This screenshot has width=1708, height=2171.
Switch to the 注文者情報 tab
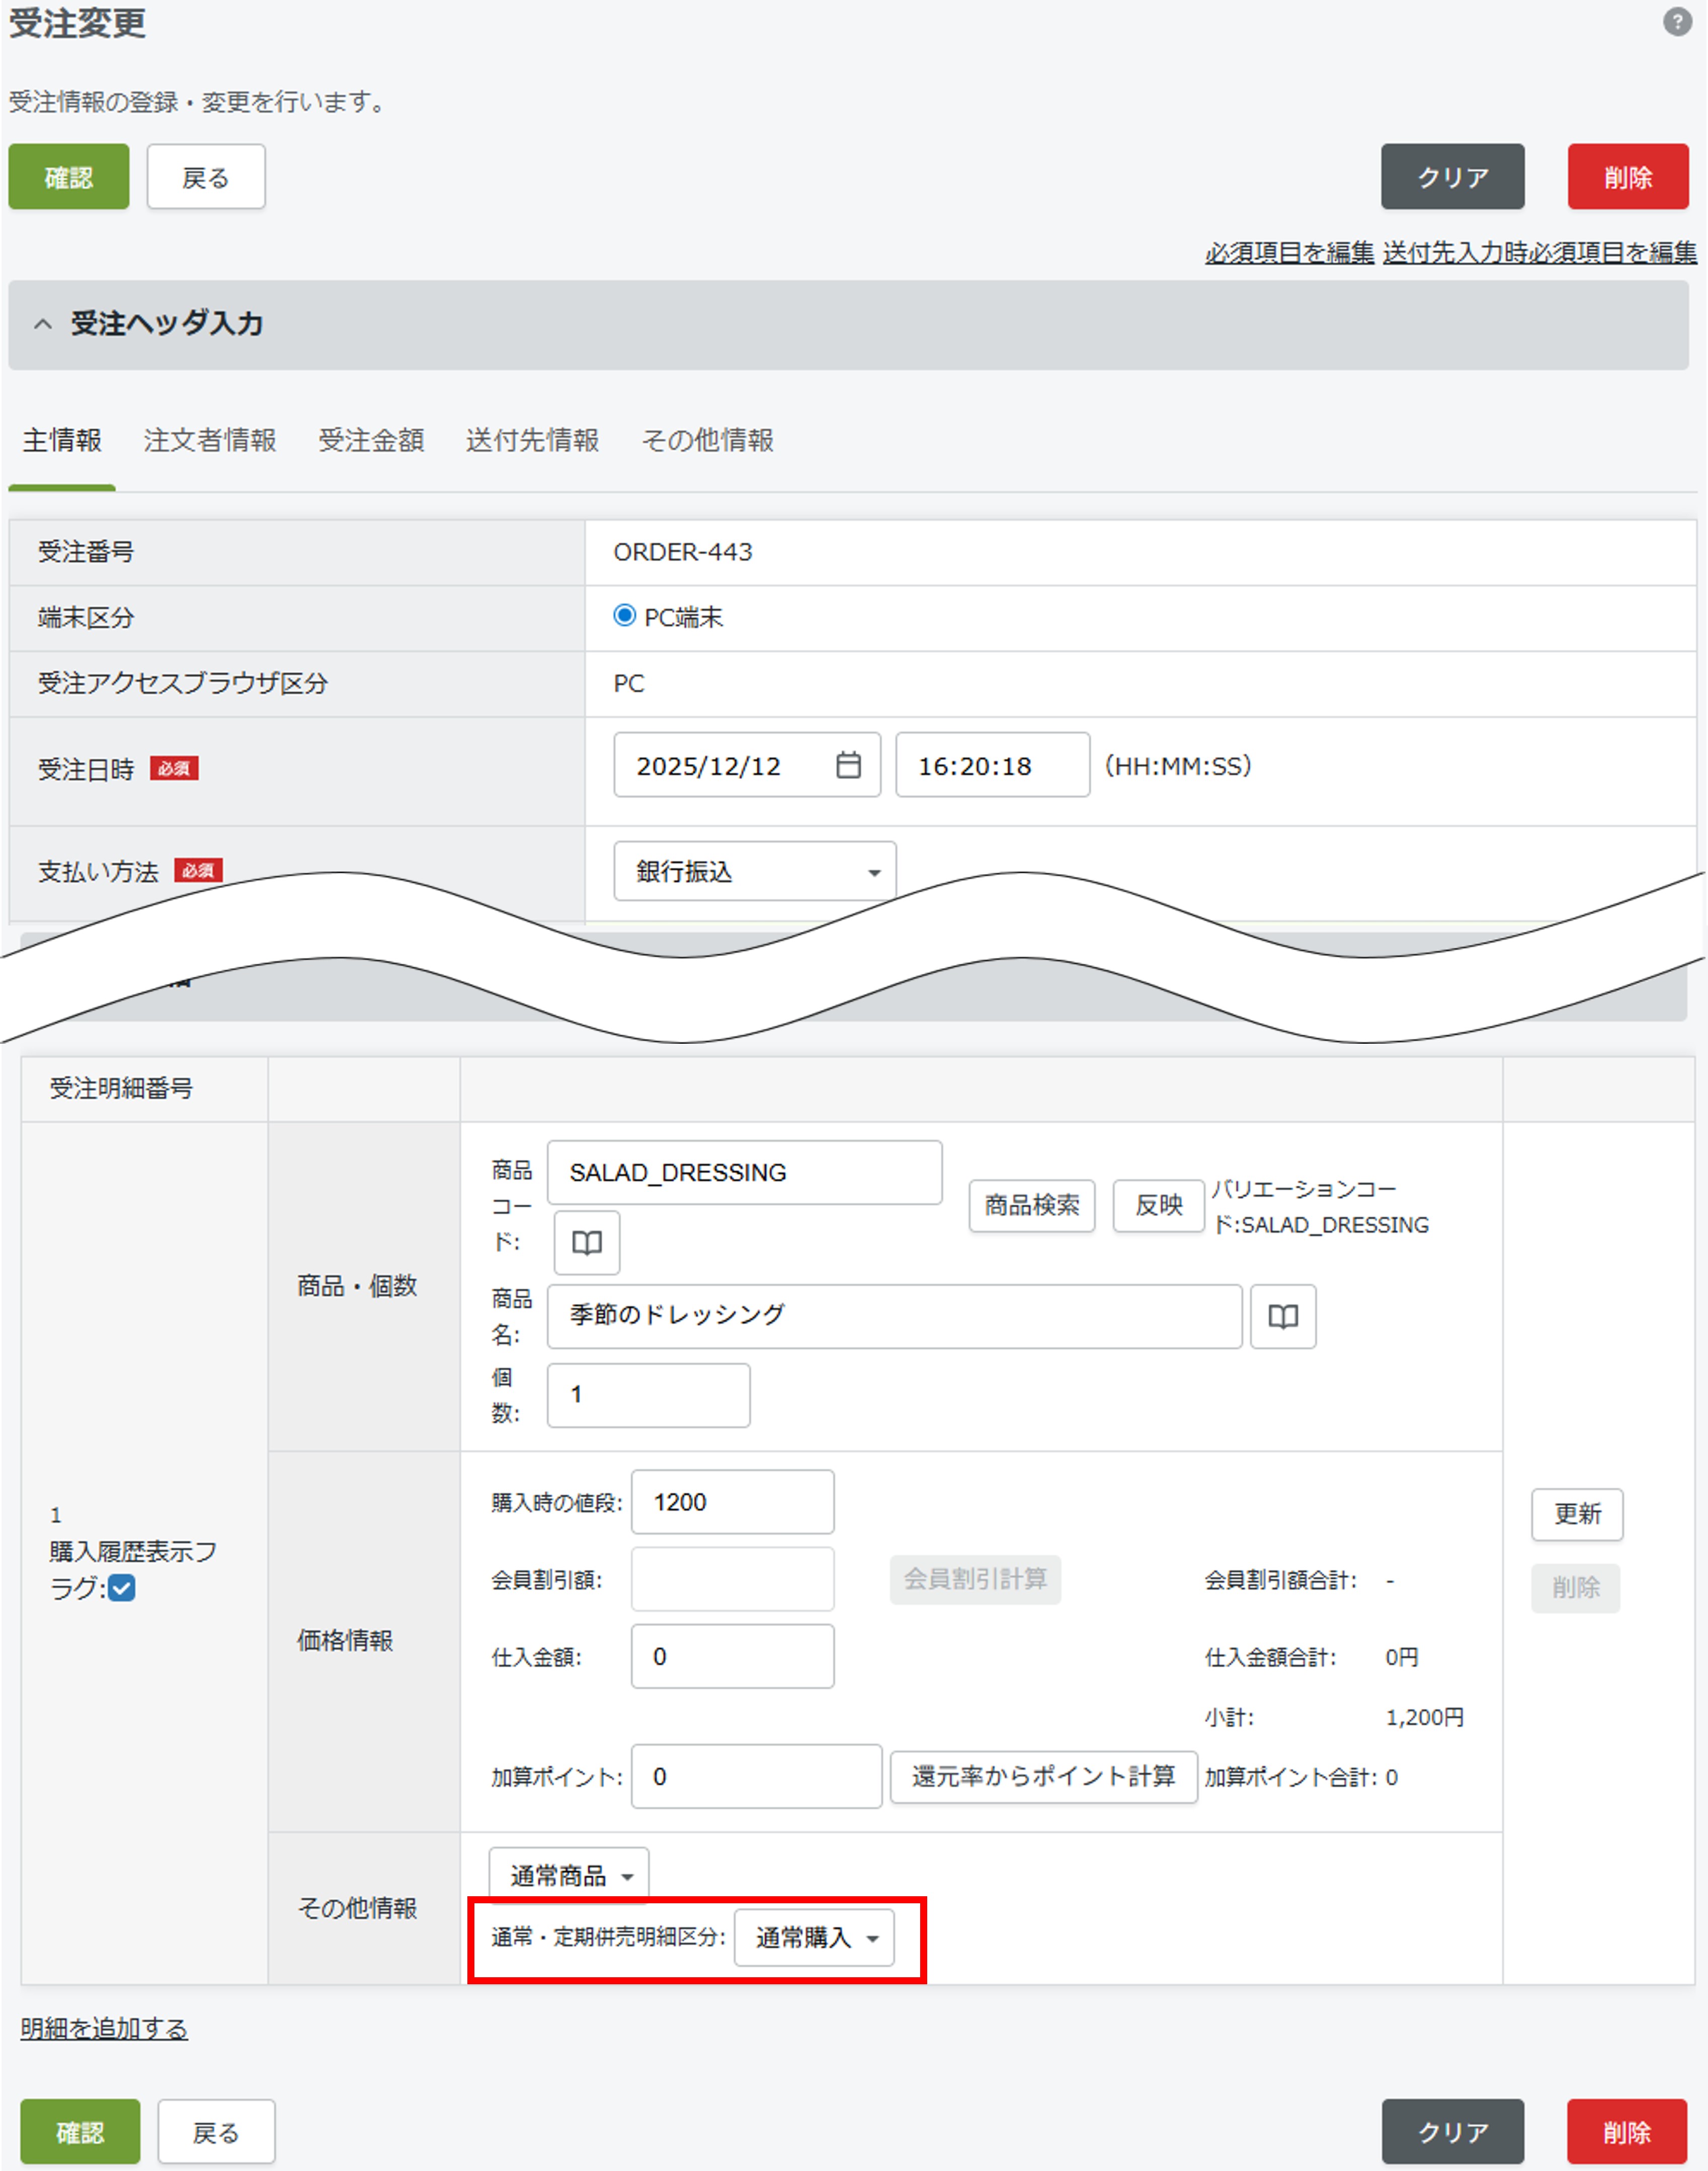[x=210, y=440]
